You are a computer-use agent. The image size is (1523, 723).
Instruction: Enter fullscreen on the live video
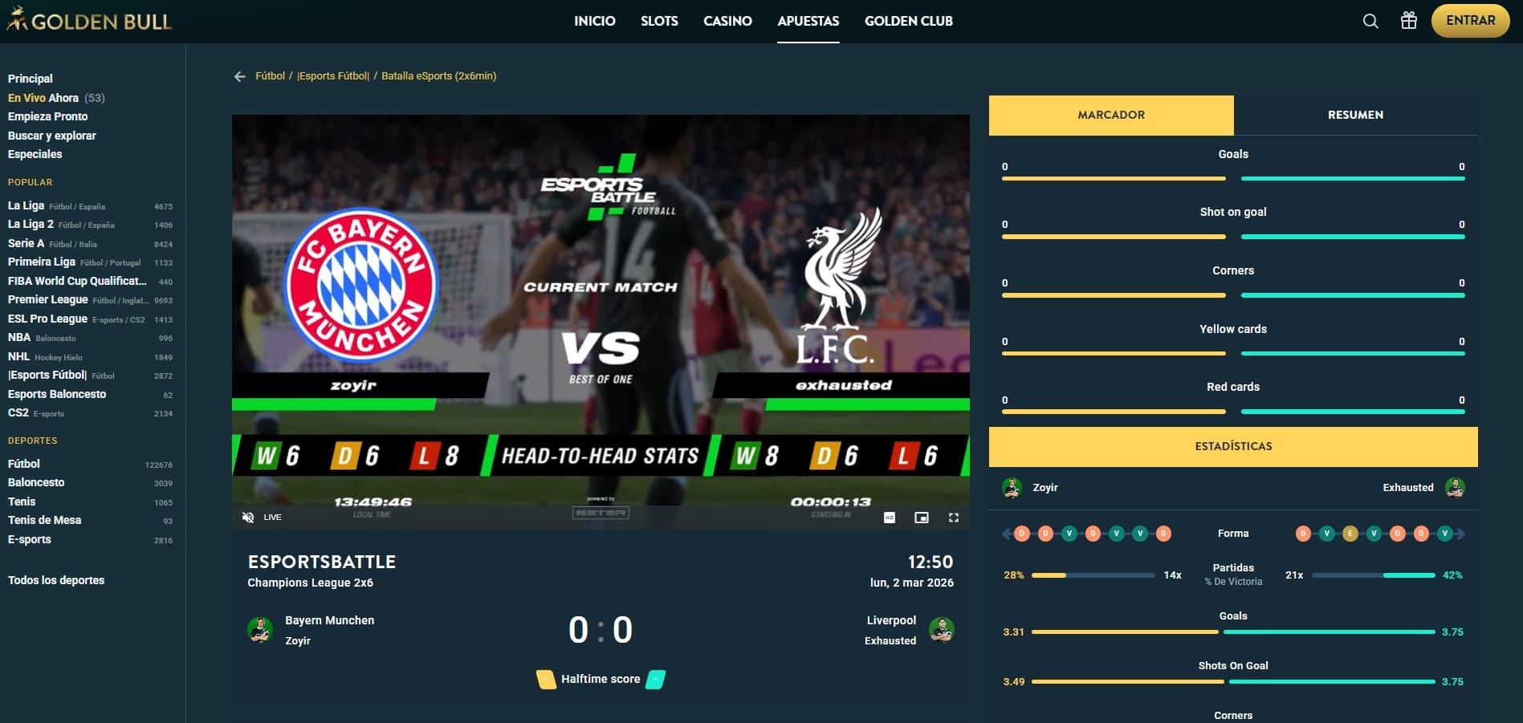(953, 518)
